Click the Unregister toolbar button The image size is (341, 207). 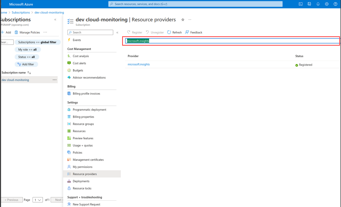point(155,32)
